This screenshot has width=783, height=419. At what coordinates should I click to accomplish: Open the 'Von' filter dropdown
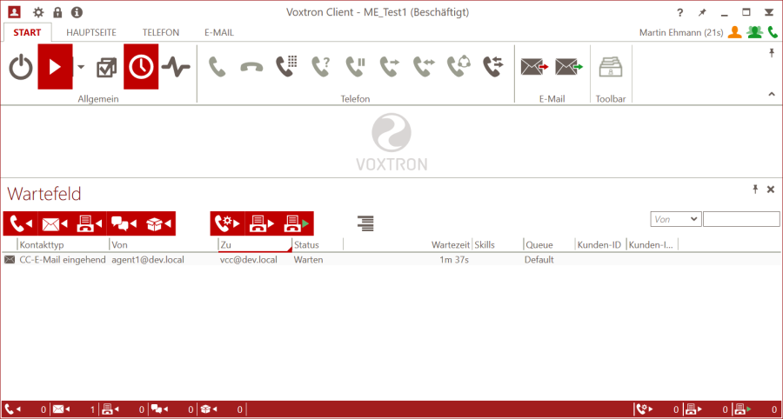click(x=675, y=219)
